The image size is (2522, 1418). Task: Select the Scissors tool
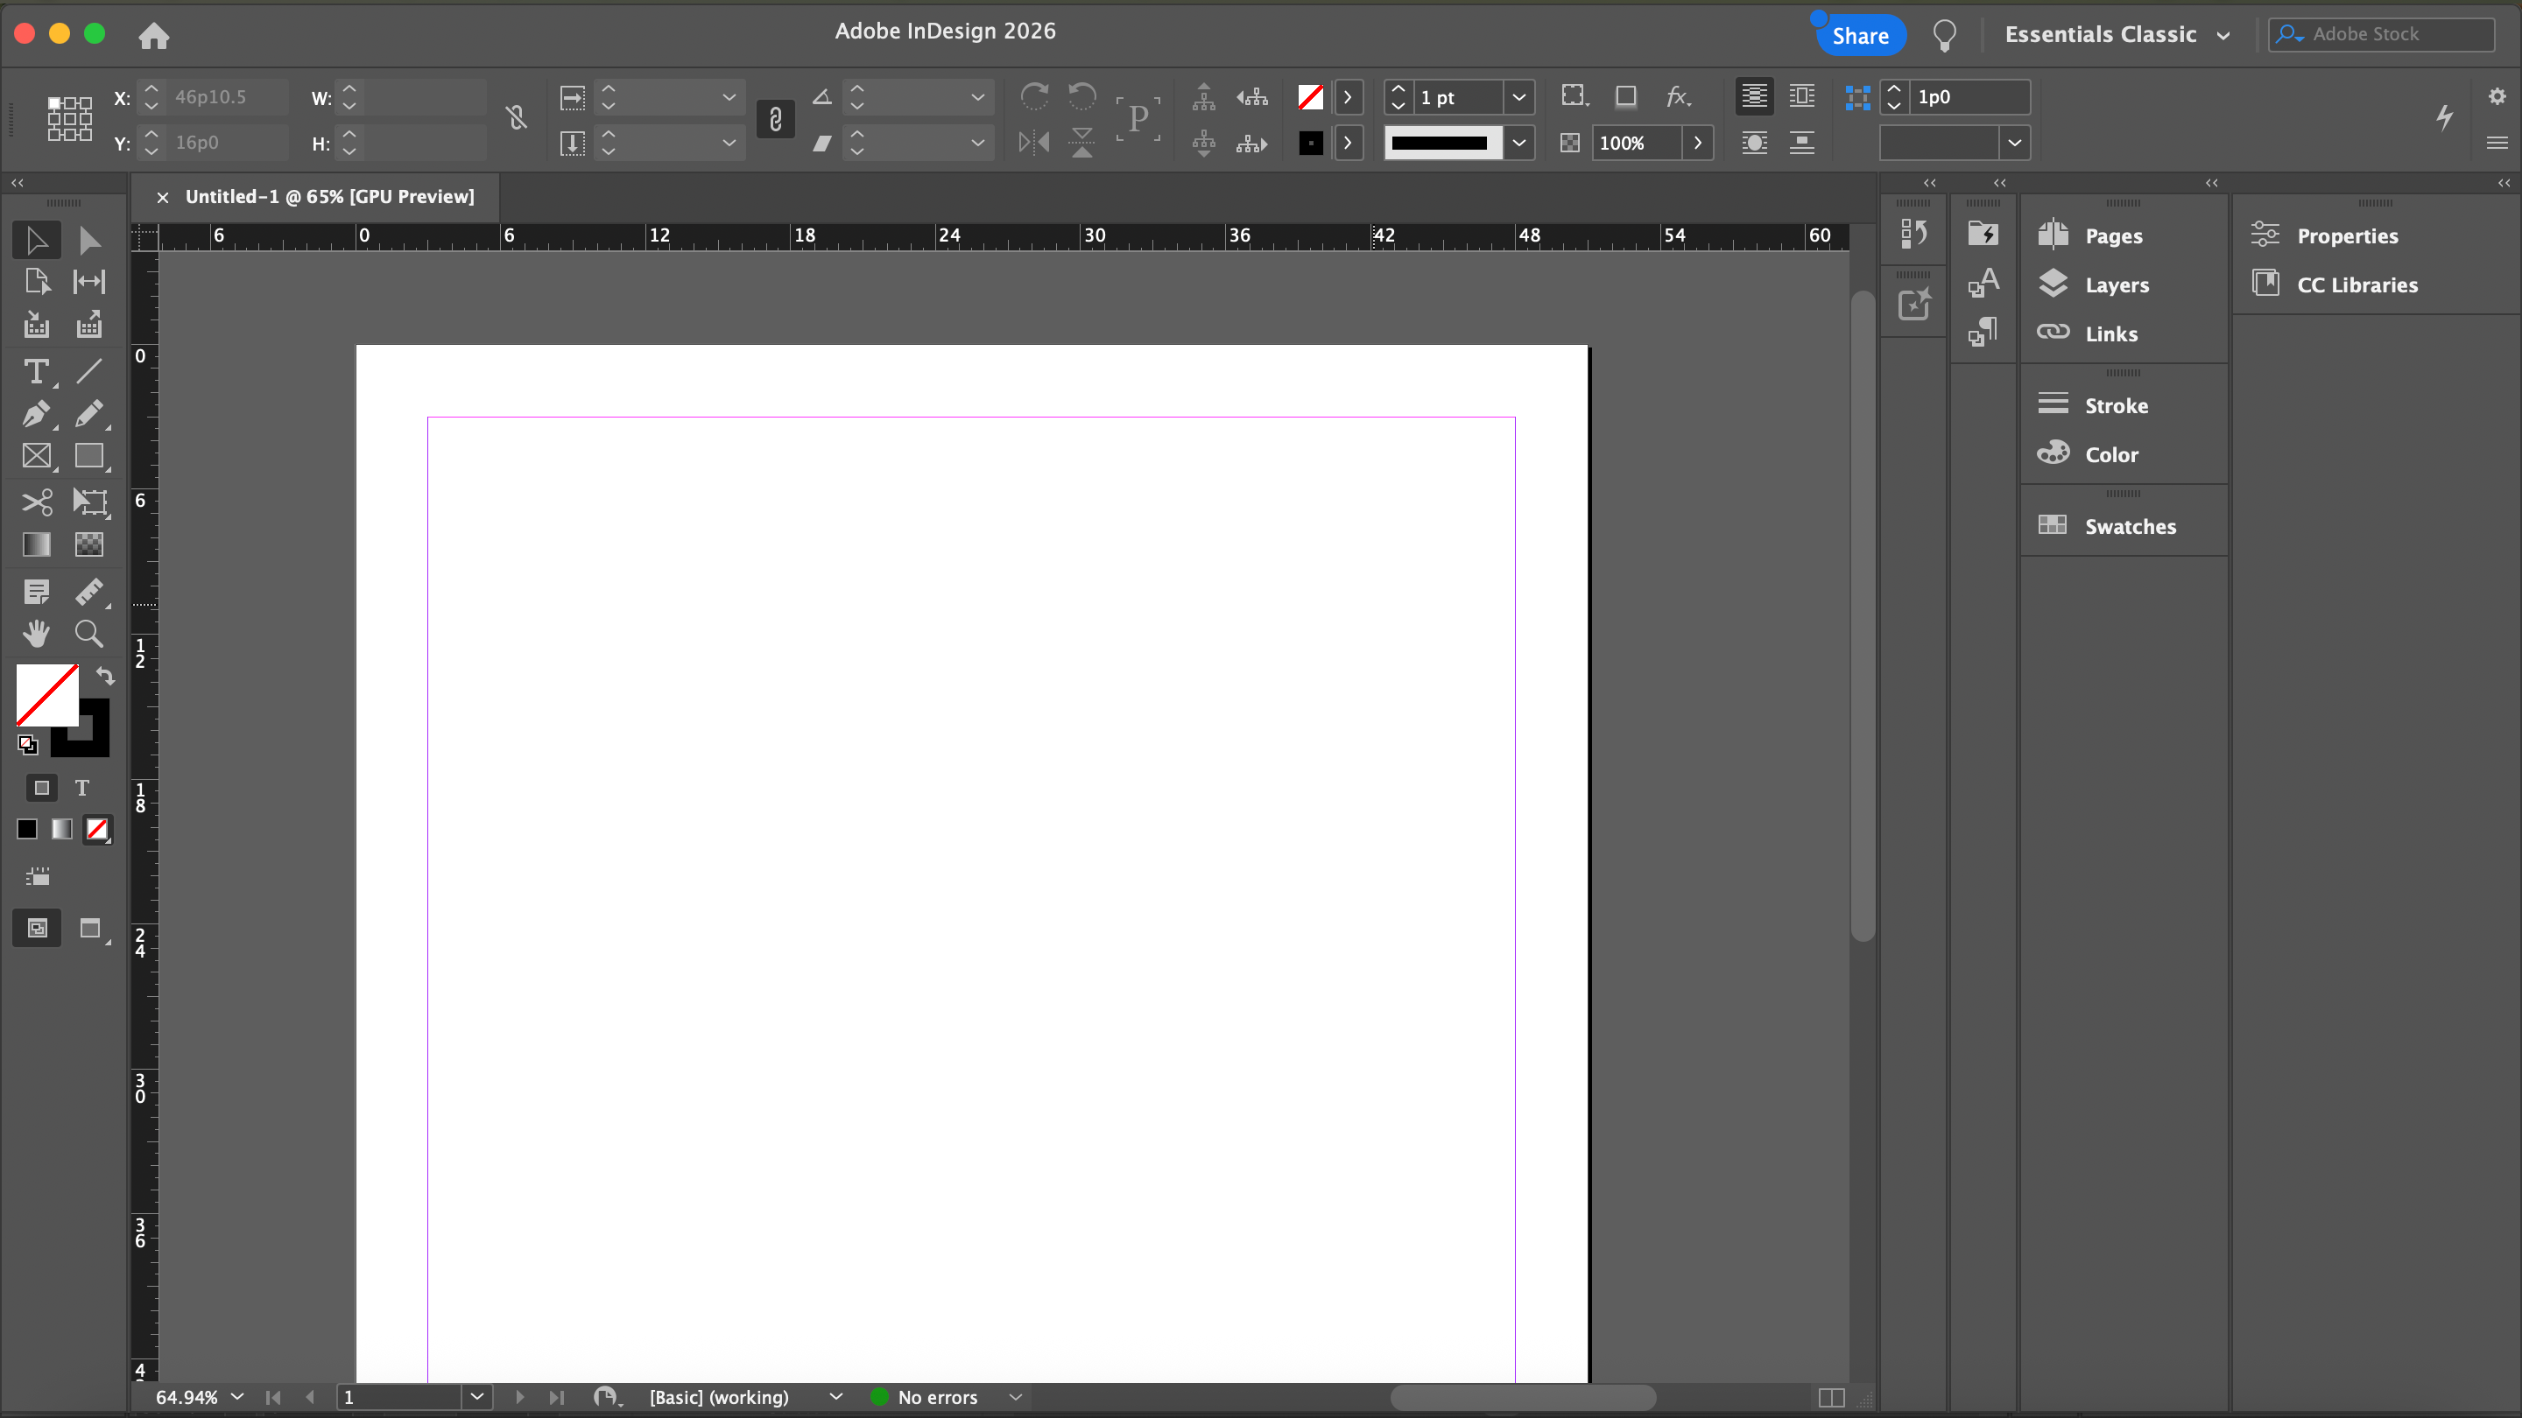[36, 502]
